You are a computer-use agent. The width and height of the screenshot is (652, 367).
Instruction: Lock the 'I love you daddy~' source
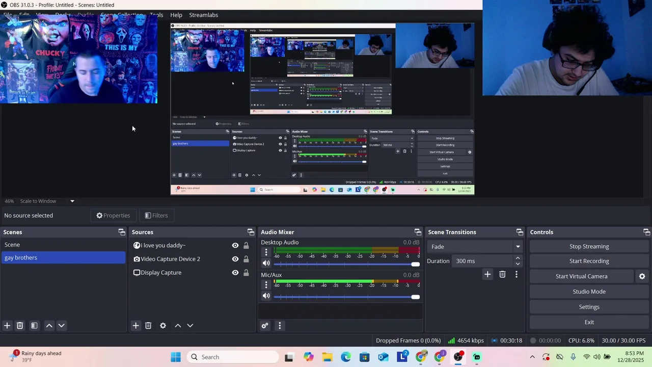click(246, 245)
